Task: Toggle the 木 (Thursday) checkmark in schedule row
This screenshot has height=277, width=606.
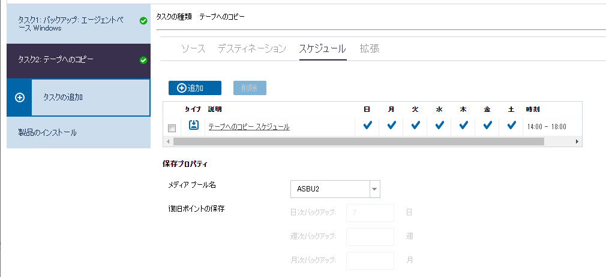Action: 463,125
